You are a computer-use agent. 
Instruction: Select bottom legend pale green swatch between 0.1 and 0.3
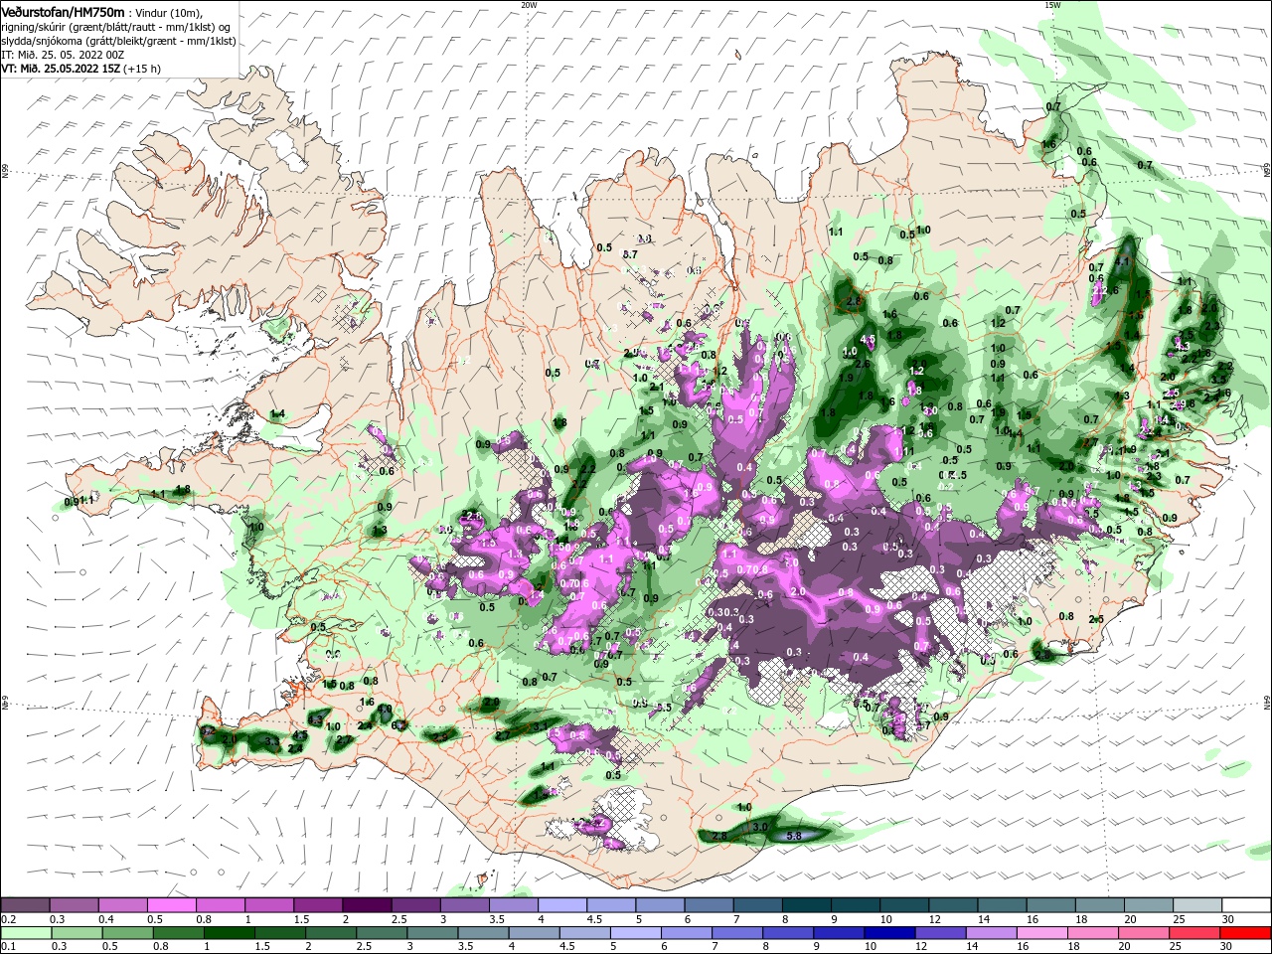[x=26, y=933]
